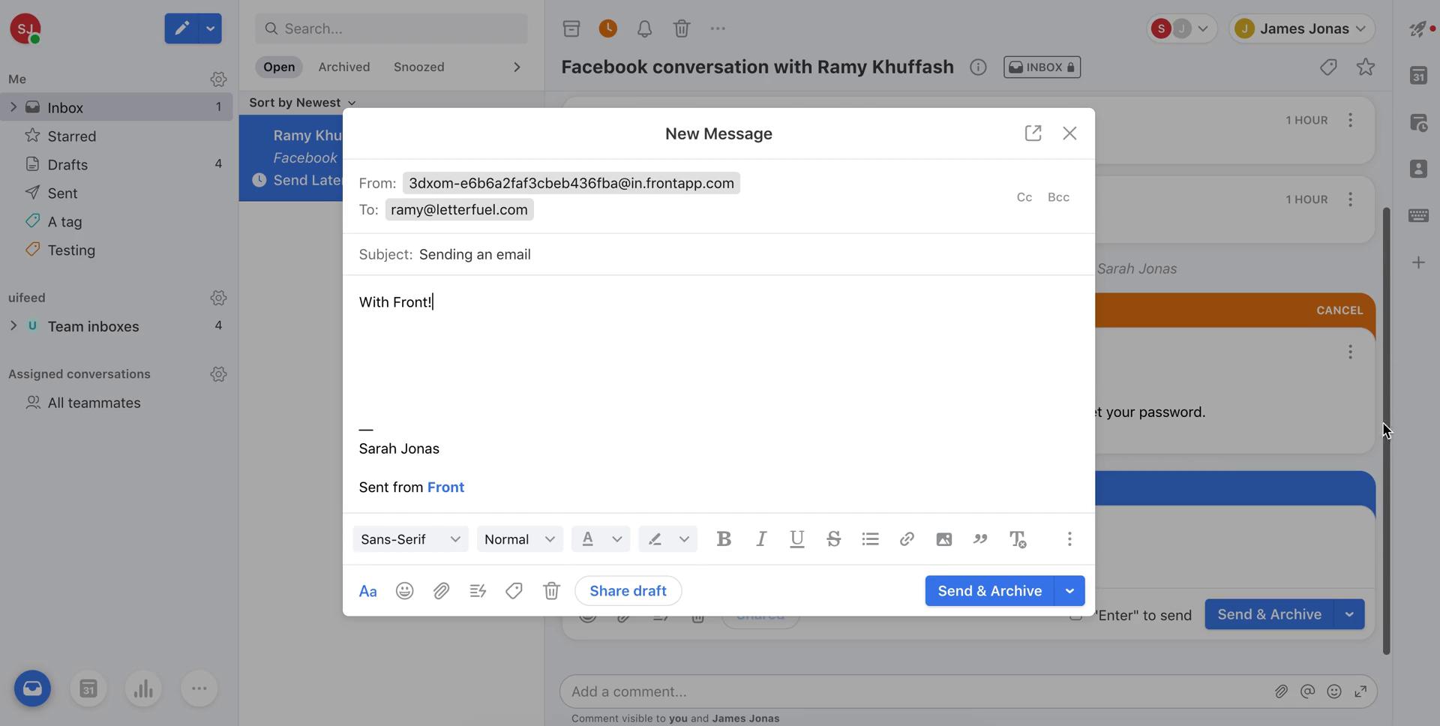
Task: Star the conversation
Action: pyautogui.click(x=1366, y=67)
